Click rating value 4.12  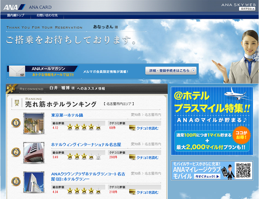[x=55, y=128]
